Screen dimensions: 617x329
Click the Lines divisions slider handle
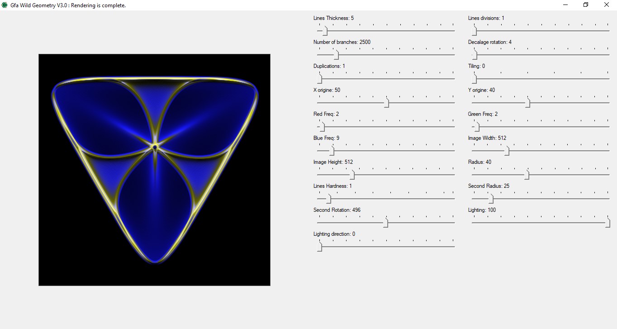tap(474, 31)
